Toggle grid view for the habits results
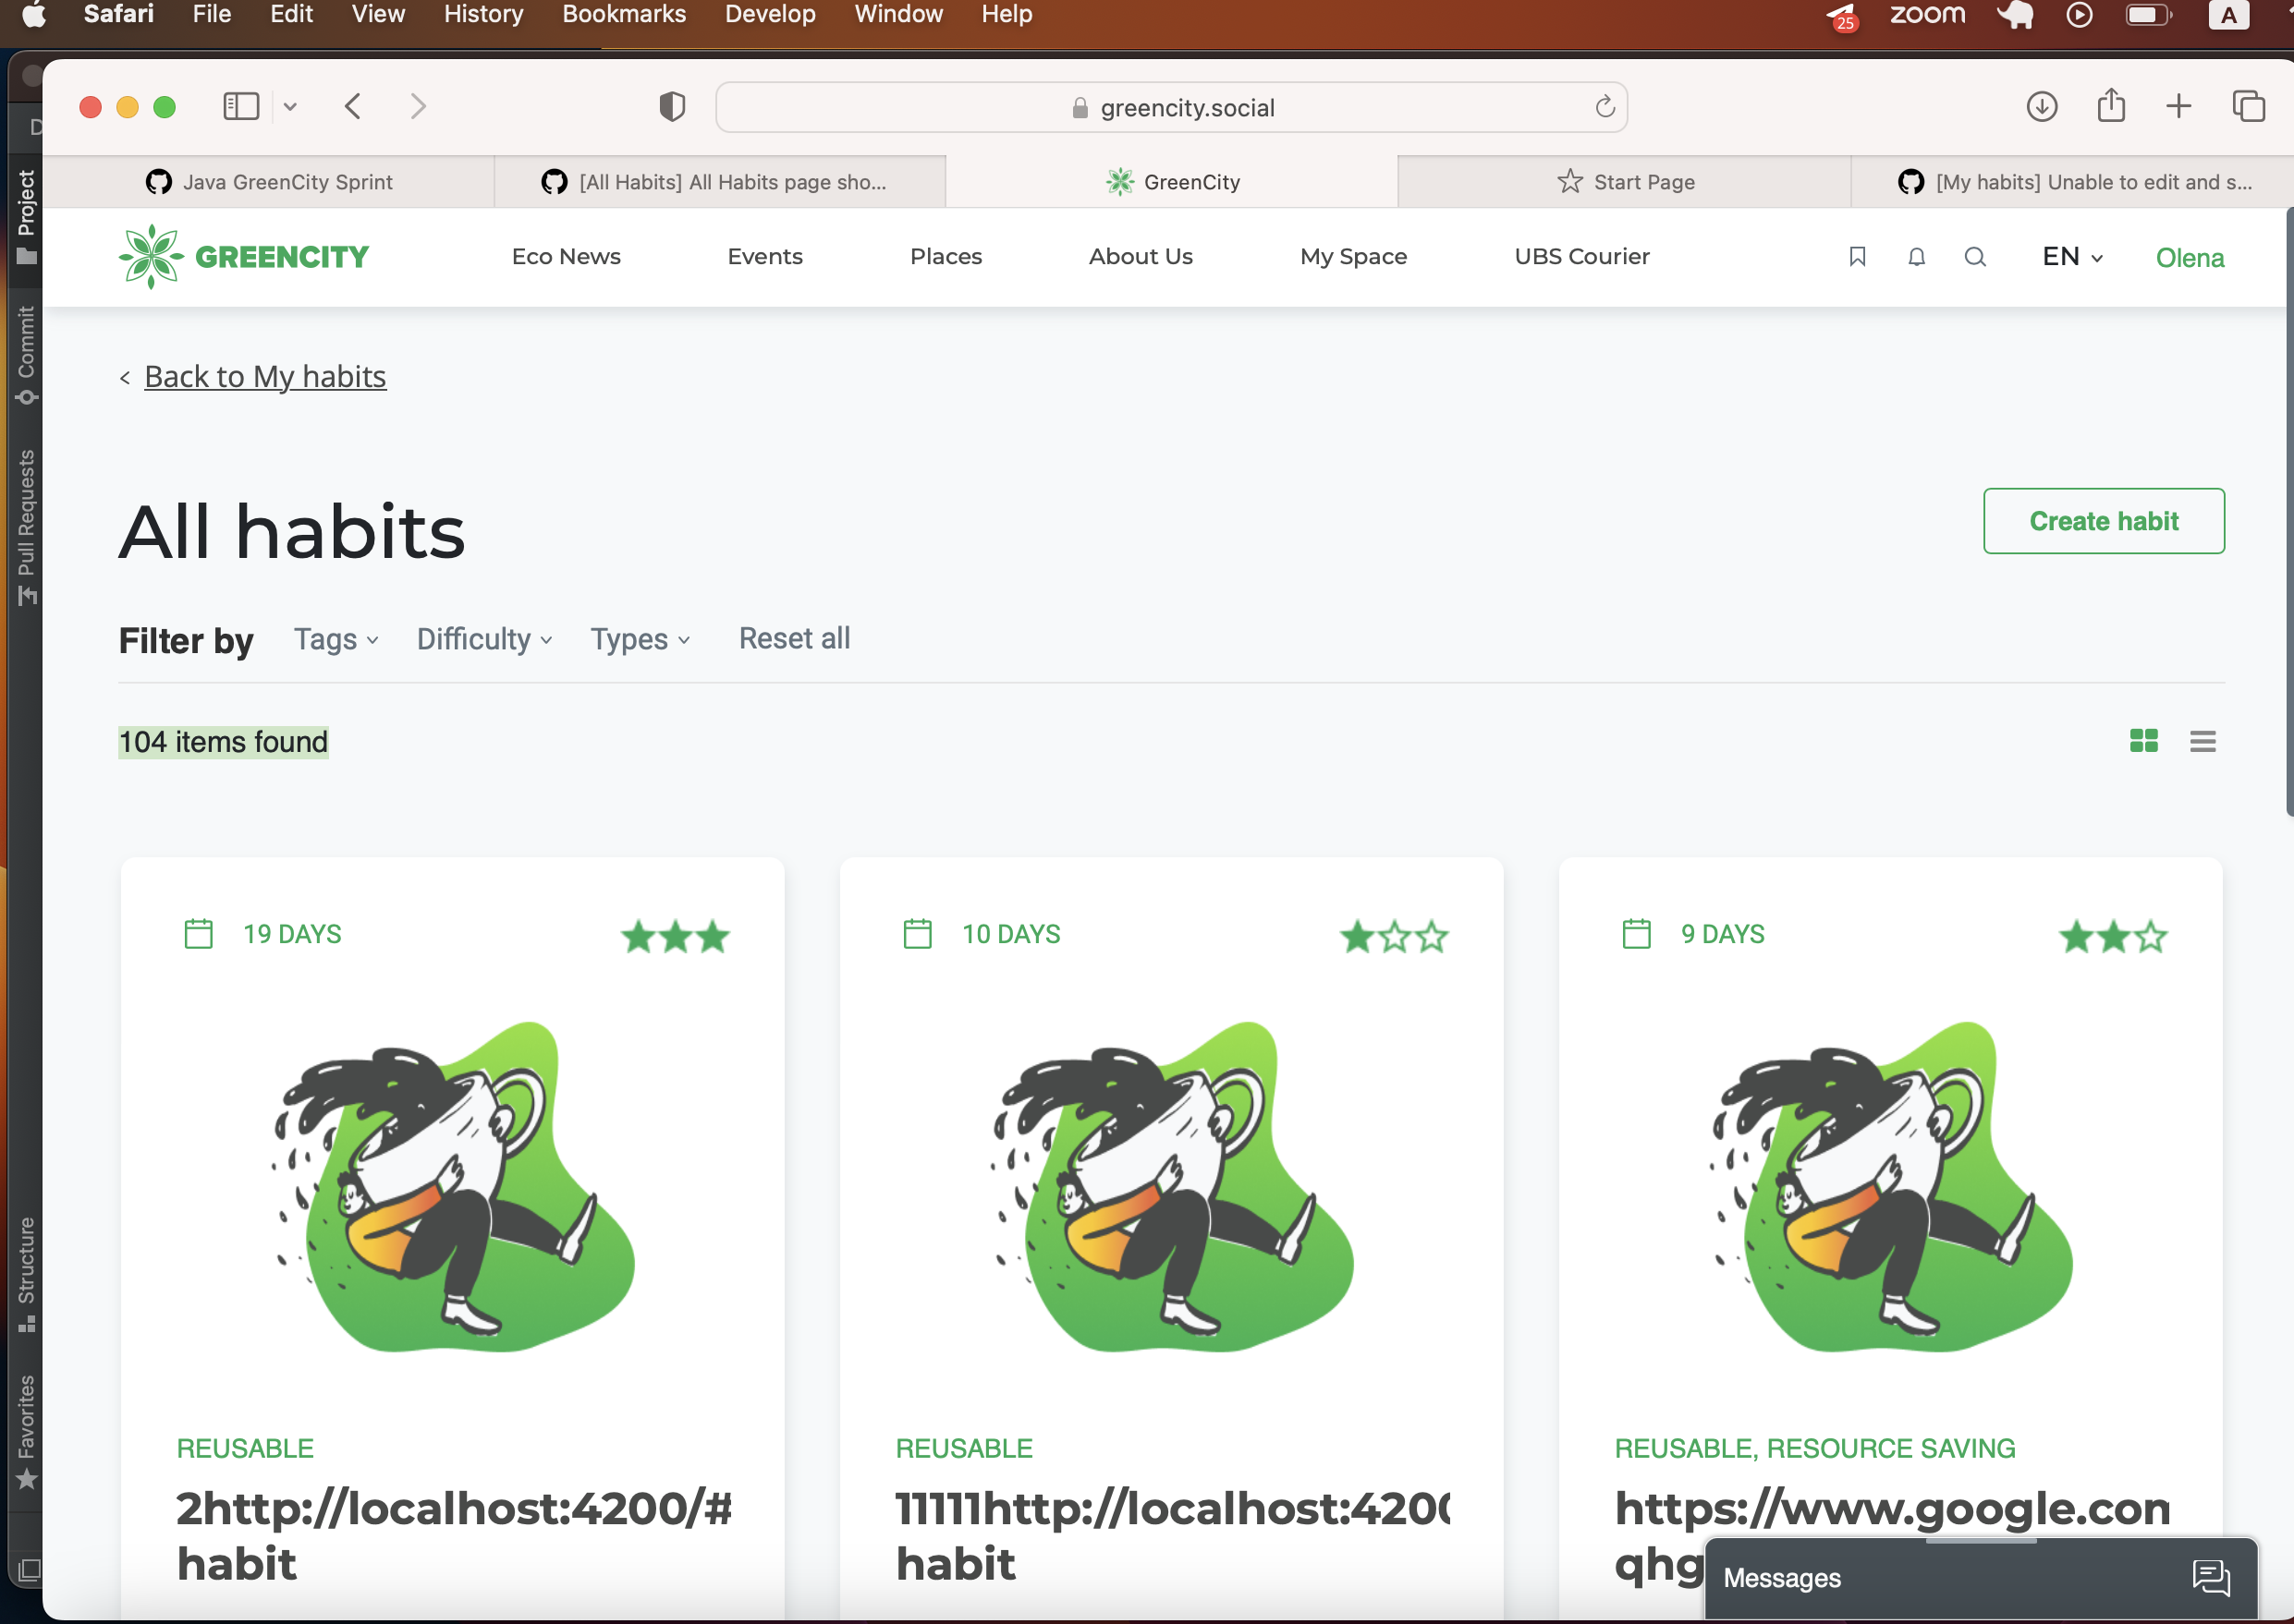Viewport: 2294px width, 1624px height. (2144, 741)
